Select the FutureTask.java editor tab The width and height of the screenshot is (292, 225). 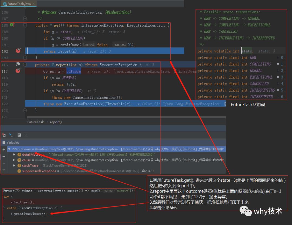pyautogui.click(x=18, y=4)
